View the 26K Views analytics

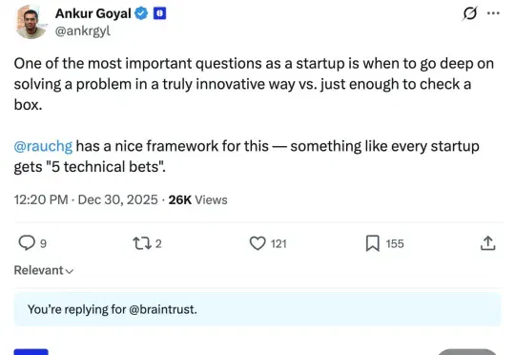tap(197, 199)
